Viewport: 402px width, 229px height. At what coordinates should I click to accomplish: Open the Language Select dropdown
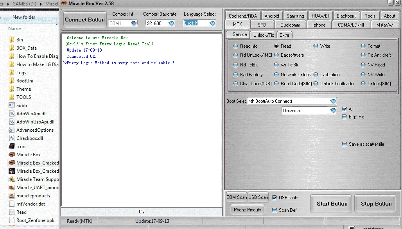coord(212,23)
